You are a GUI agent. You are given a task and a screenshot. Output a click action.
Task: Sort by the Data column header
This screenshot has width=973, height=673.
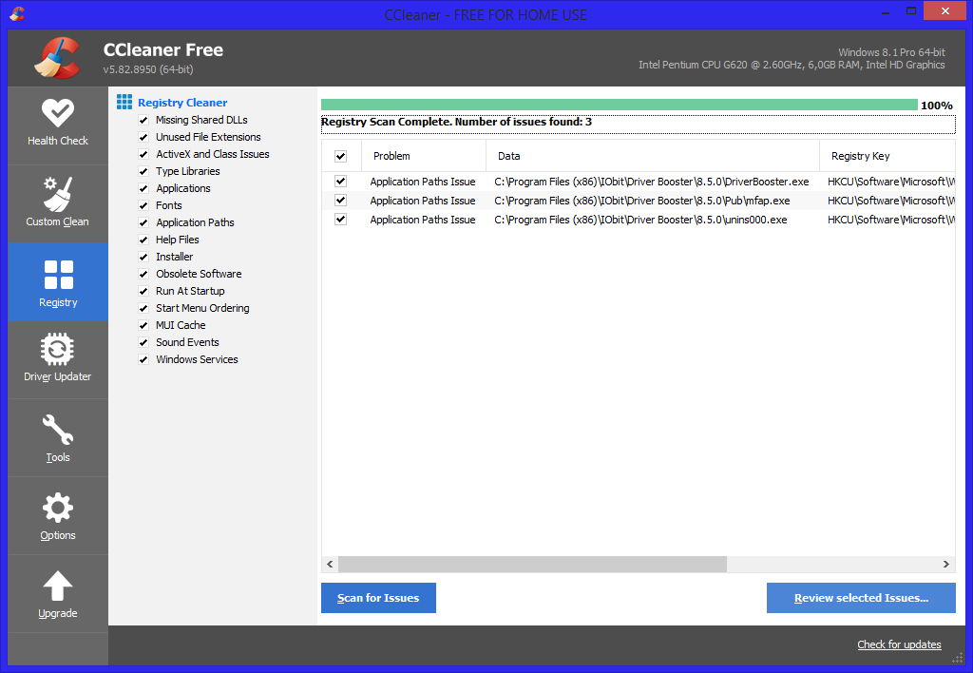click(x=653, y=156)
